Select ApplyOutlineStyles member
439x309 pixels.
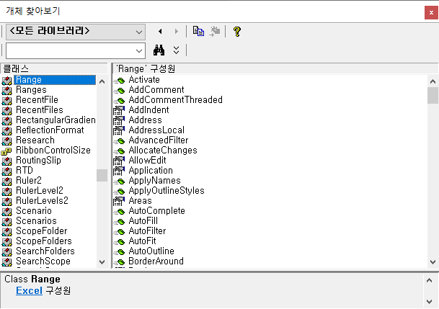[x=167, y=190]
